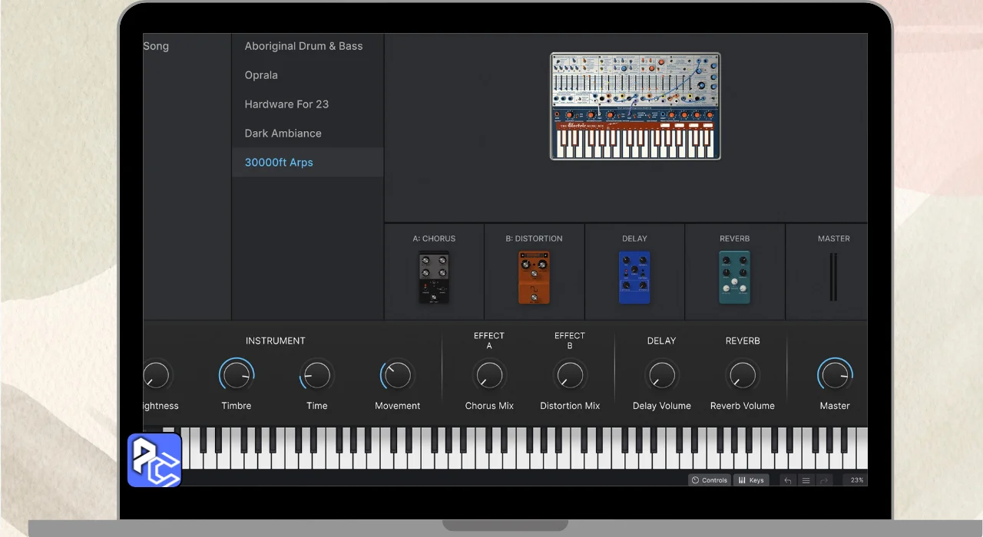Open the edit history list icon
This screenshot has height=537, width=983.
pyautogui.click(x=806, y=480)
